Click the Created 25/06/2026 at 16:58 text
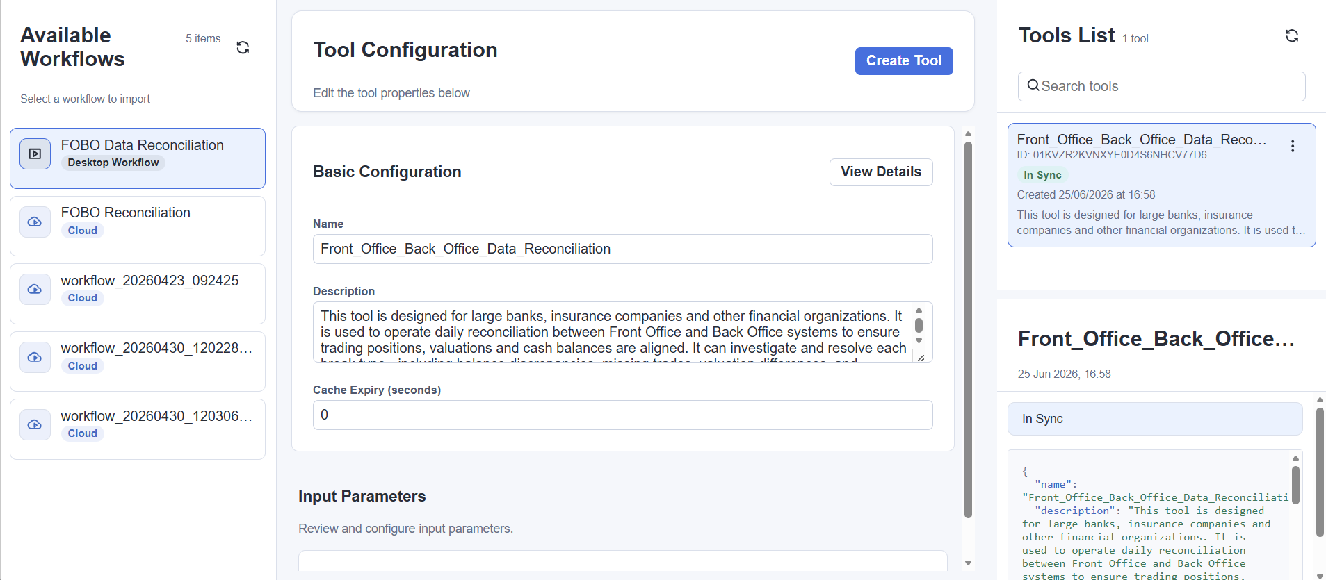Viewport: 1326px width, 580px height. pyautogui.click(x=1086, y=195)
